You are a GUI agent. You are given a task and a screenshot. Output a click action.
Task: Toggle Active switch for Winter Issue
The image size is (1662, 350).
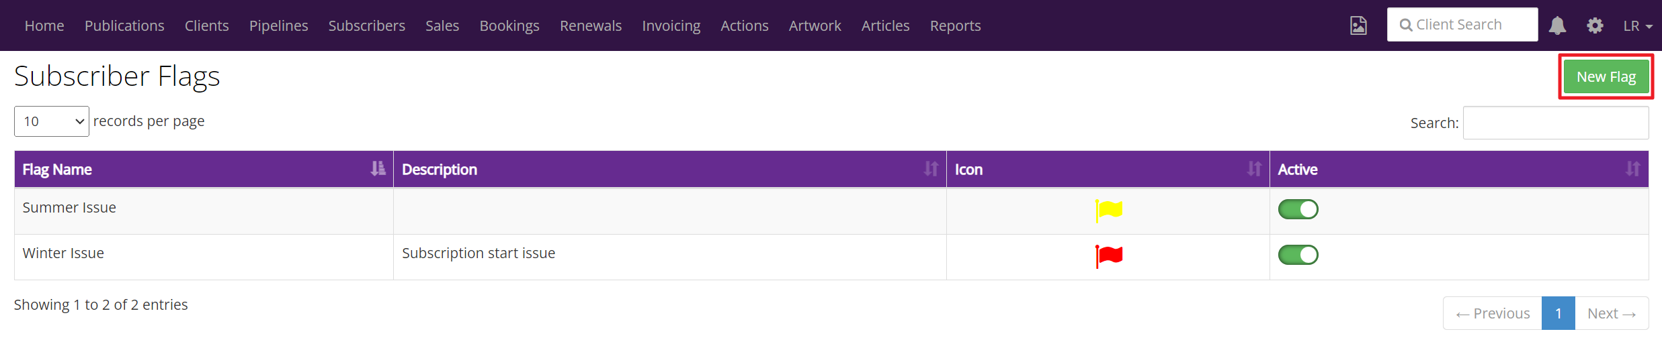point(1298,255)
